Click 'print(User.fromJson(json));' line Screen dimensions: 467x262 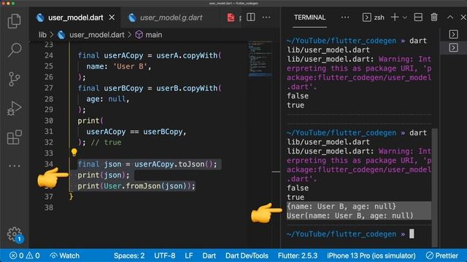coord(136,186)
